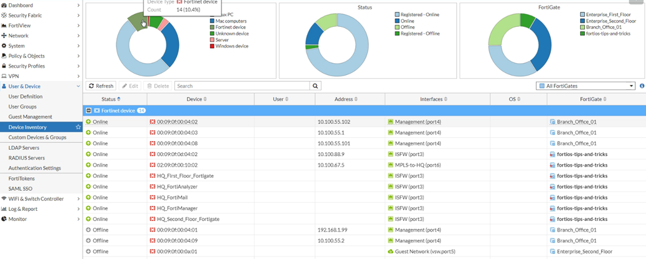
Task: Click the favorite star on Device Inventory
Action: click(x=78, y=127)
